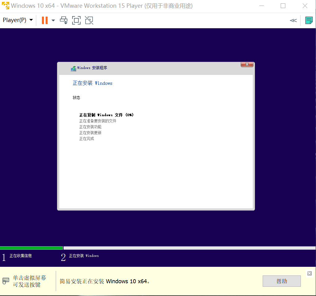The height and width of the screenshot is (296, 316).
Task: Click the 简易安装正在安装 Windows 10 x64 message
Action: coord(105,281)
